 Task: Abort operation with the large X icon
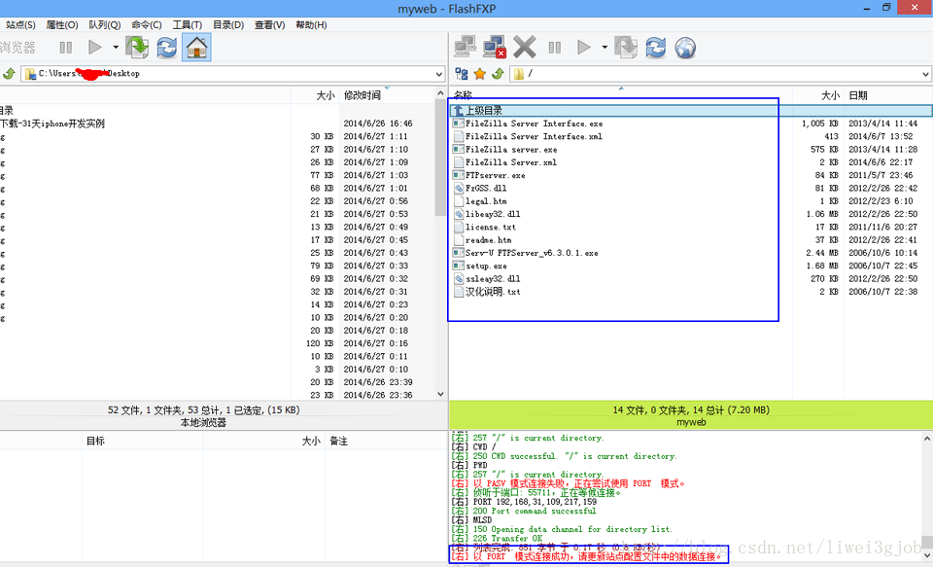[x=524, y=47]
